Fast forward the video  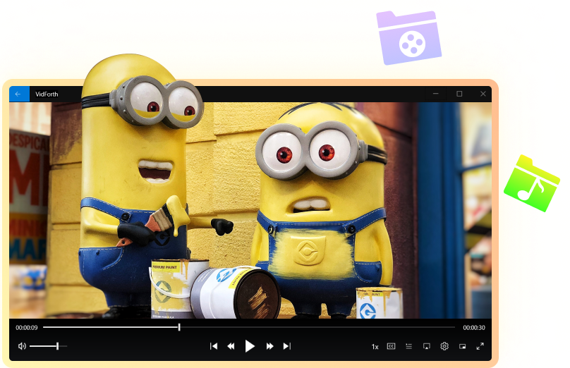pyautogui.click(x=269, y=346)
